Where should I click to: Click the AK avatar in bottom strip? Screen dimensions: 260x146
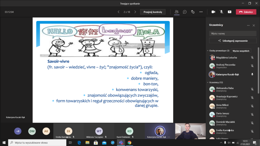(46, 131)
